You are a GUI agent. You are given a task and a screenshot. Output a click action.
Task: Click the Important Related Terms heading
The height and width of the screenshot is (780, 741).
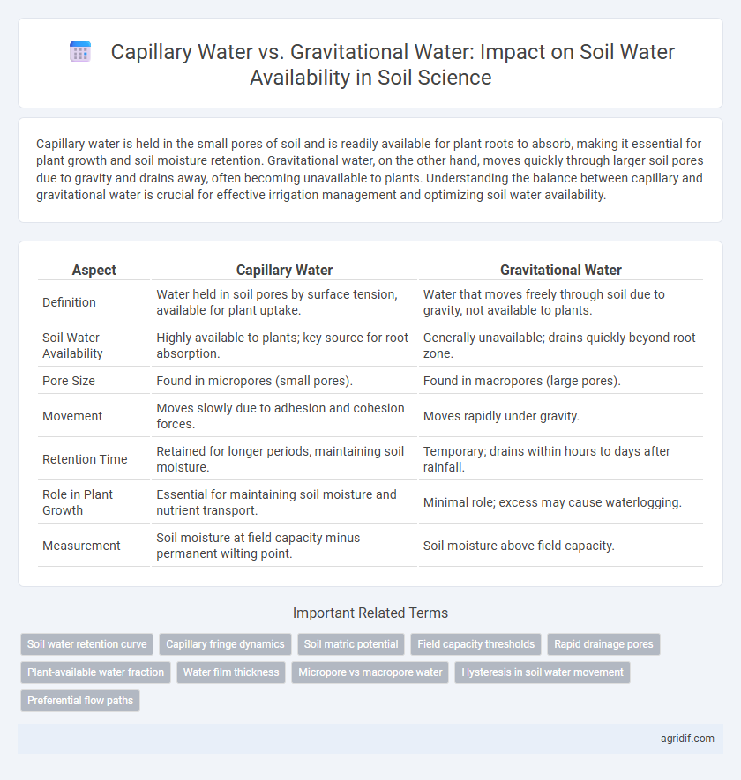[370, 613]
